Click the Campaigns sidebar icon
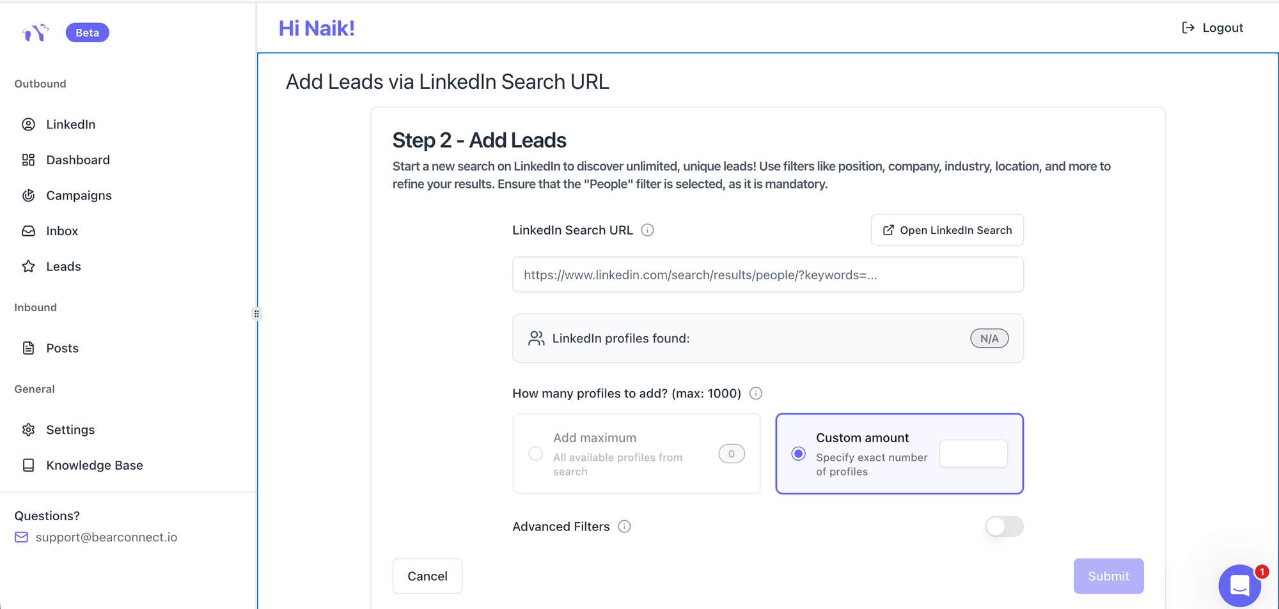 [x=29, y=196]
